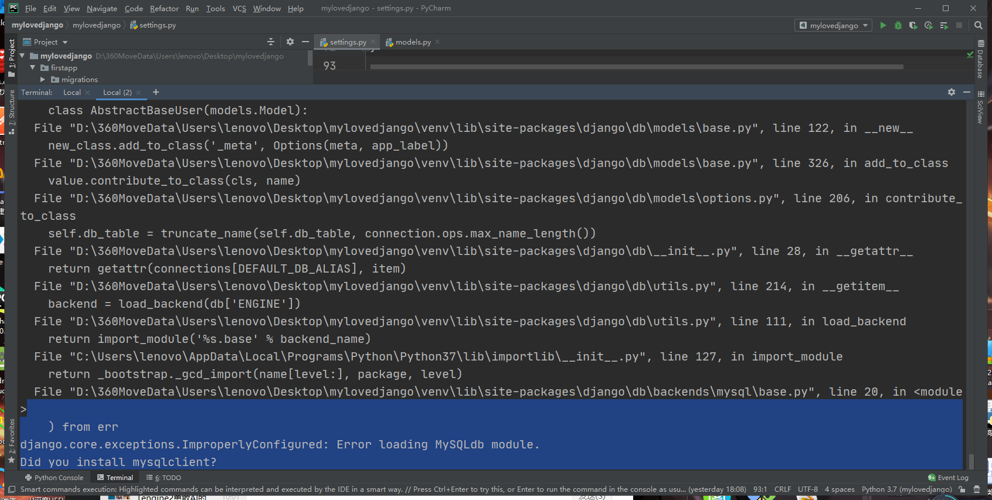Close the first Local terminal tab
This screenshot has width=992, height=500.
click(x=87, y=93)
